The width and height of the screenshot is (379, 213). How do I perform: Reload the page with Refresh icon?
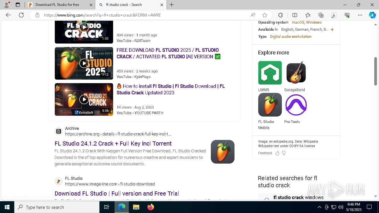(x=21, y=15)
